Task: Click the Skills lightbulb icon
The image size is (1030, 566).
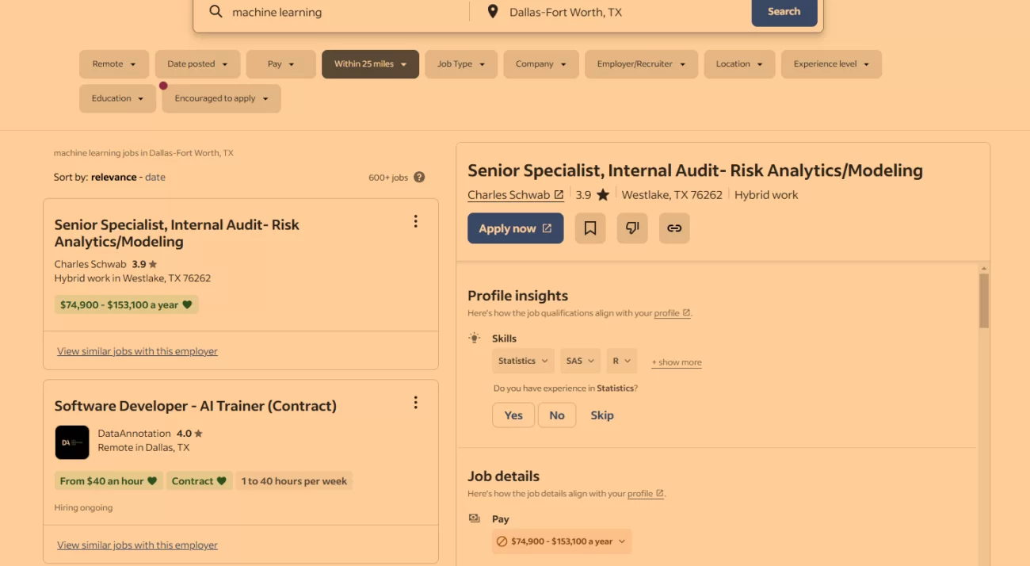Action: [x=475, y=338]
